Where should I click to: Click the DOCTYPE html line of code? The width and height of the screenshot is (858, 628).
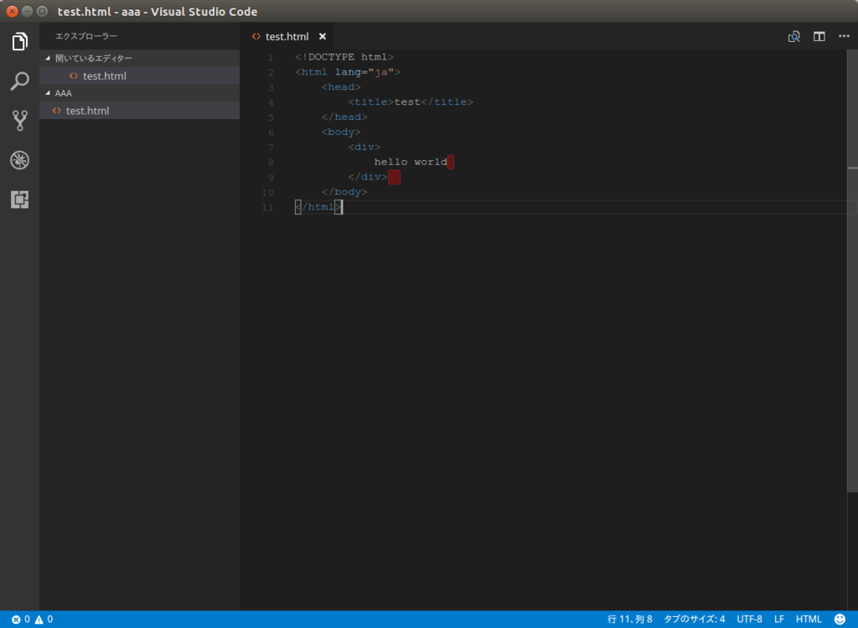[x=344, y=57]
